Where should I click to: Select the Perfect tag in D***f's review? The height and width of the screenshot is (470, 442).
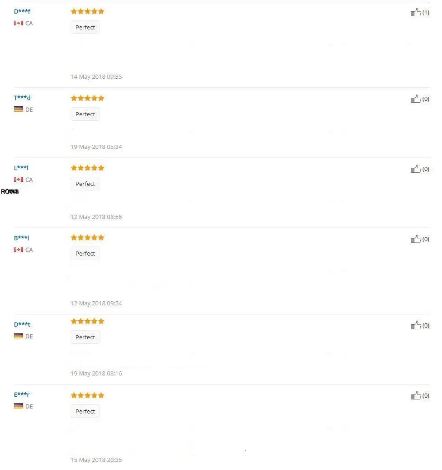[85, 27]
